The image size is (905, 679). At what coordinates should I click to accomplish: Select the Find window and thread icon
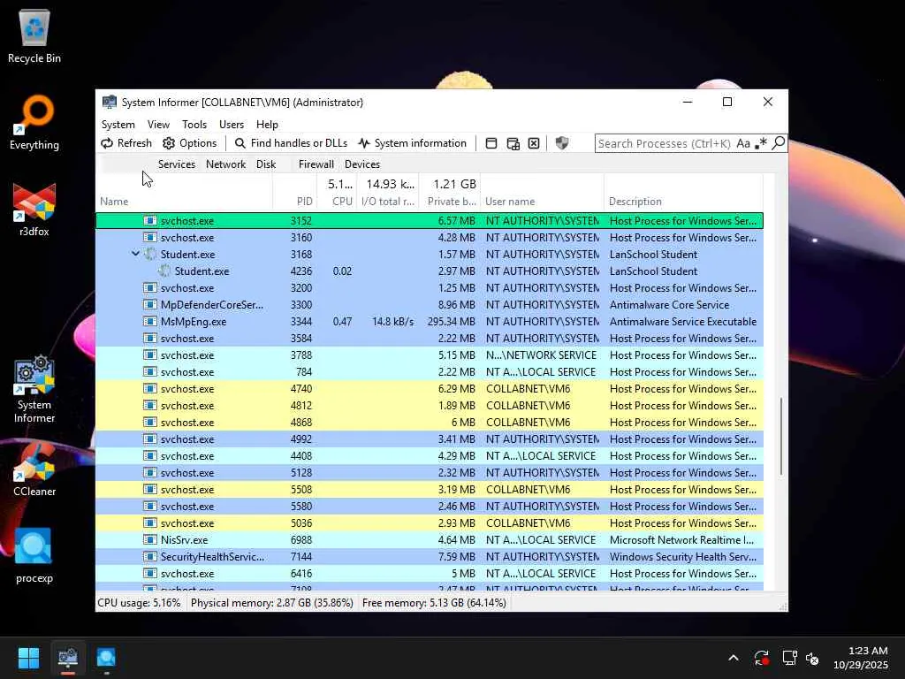pyautogui.click(x=513, y=143)
